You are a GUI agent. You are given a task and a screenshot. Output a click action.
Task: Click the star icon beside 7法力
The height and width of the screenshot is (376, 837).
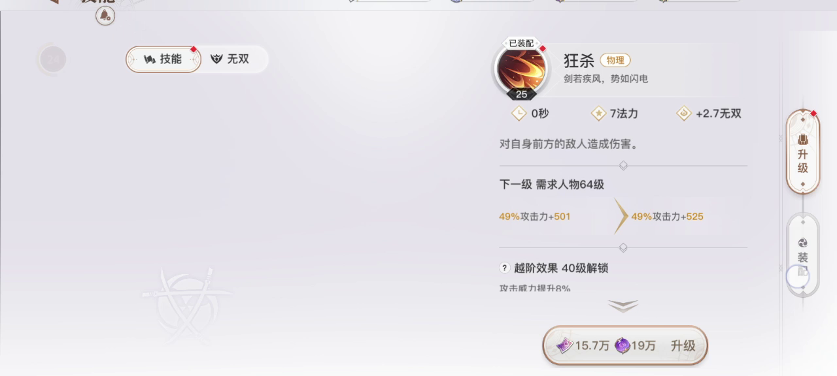(598, 114)
